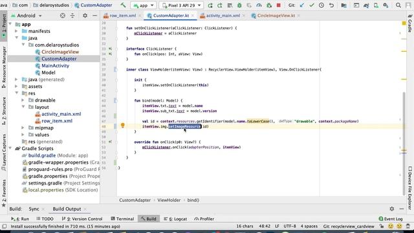Image resolution: width=414 pixels, height=233 pixels.
Task: Click the lock read-only status icon
Action: point(382,226)
